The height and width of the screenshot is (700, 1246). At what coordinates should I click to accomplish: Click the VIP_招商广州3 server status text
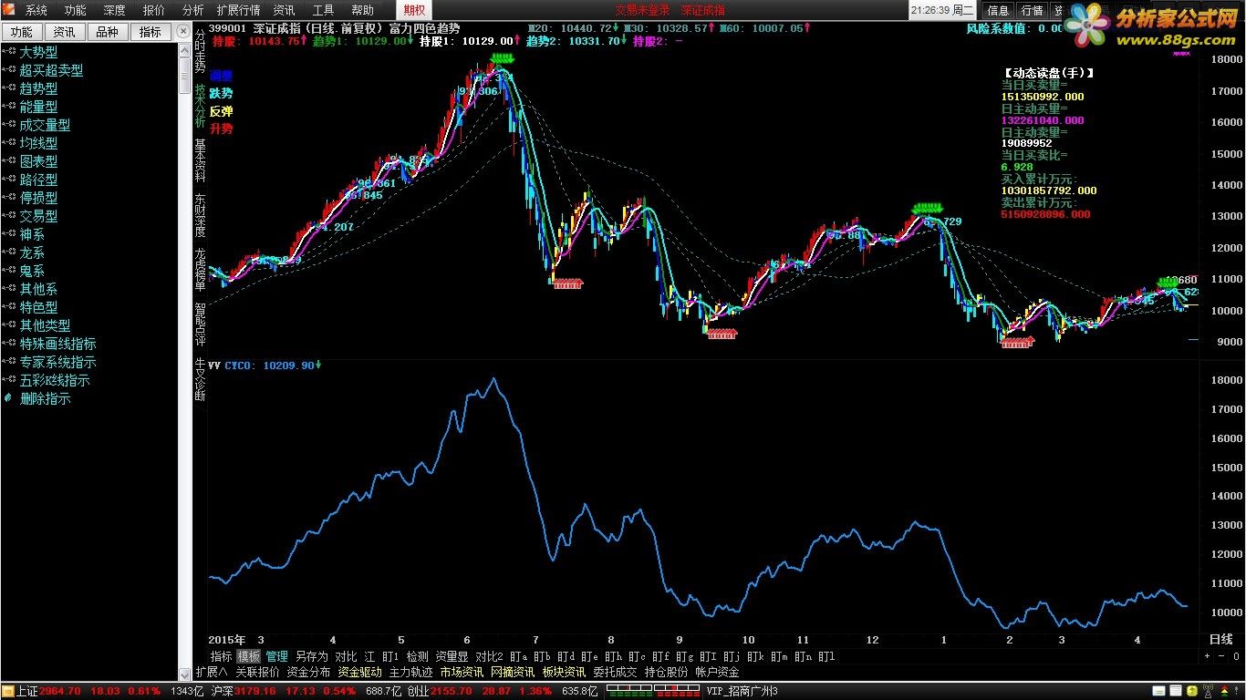pos(742,692)
